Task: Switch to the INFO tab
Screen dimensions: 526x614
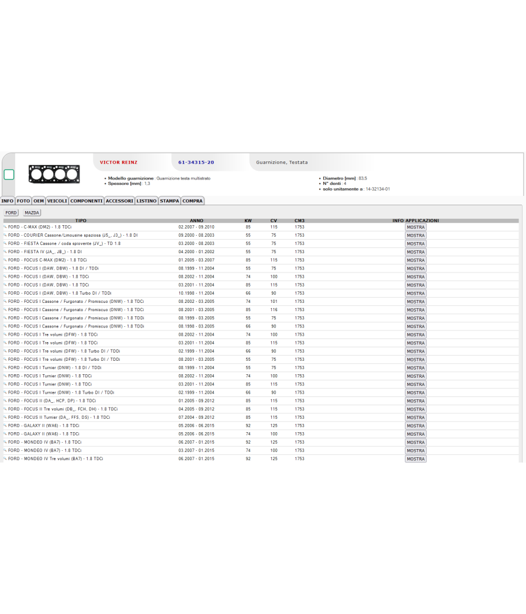Action: pyautogui.click(x=8, y=201)
